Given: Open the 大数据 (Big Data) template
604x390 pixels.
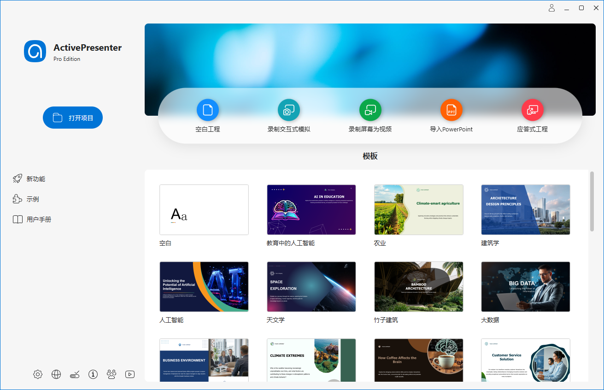Looking at the screenshot, I should pyautogui.click(x=525, y=286).
